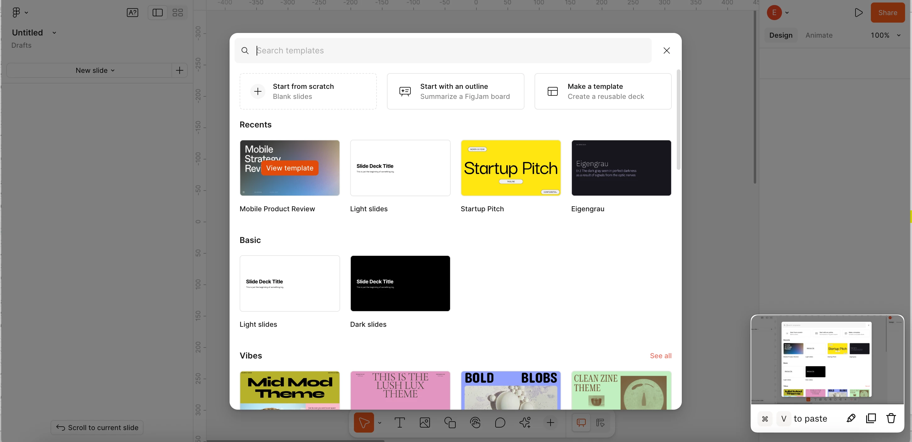Switch to slide view mode toggle
912x442 pixels.
[581, 423]
